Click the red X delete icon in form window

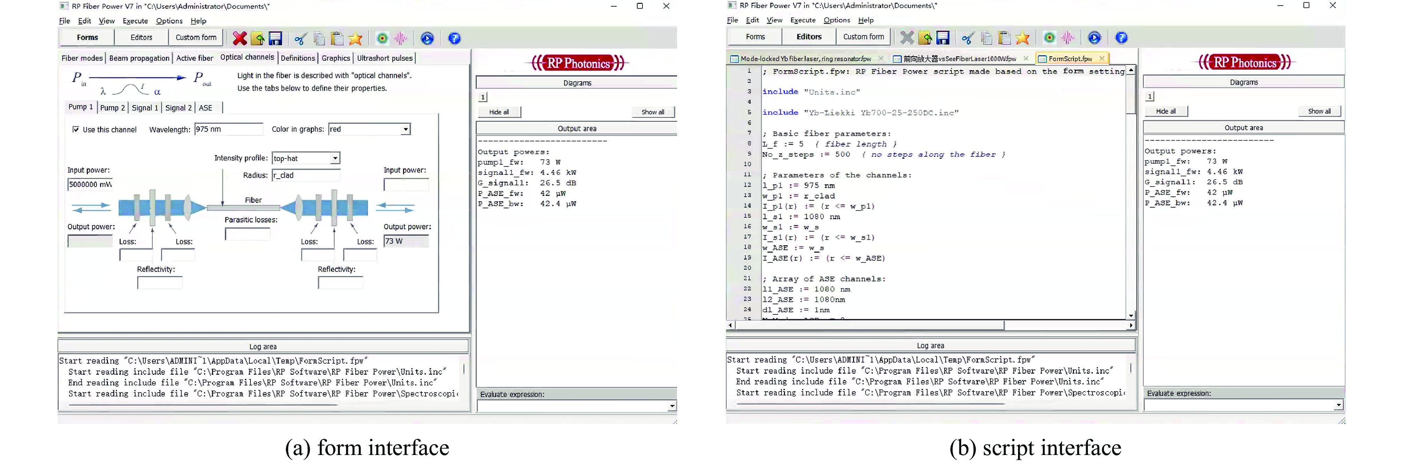coord(240,38)
